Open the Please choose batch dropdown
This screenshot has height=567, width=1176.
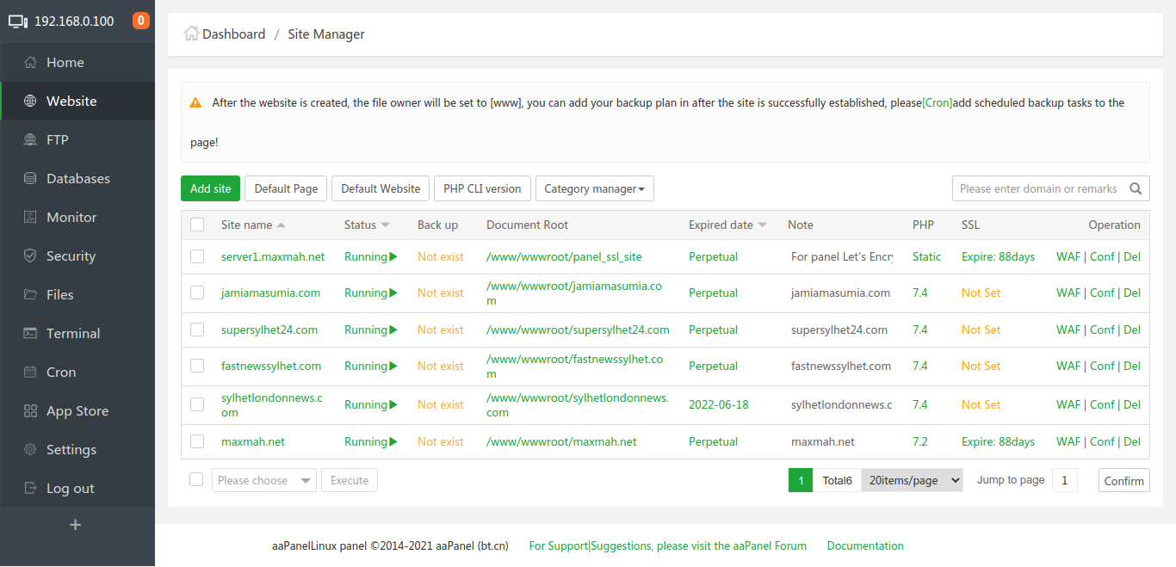click(263, 480)
